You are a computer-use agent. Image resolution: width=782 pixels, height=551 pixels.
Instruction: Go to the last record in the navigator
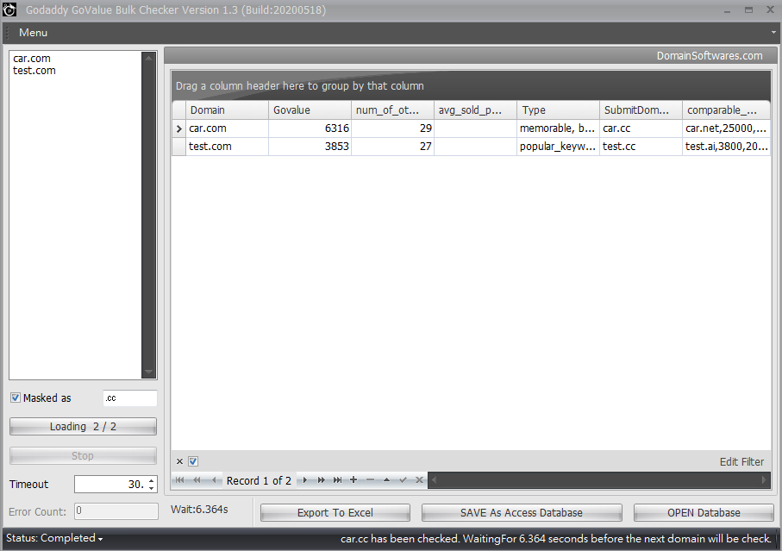pyautogui.click(x=338, y=480)
